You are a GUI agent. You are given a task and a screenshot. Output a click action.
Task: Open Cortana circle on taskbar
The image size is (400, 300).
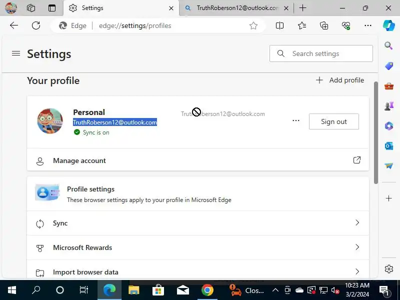(x=59, y=290)
